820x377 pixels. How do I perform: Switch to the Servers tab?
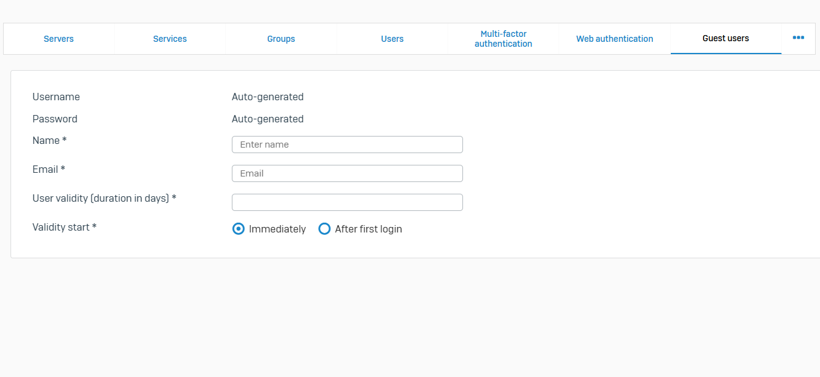[59, 39]
